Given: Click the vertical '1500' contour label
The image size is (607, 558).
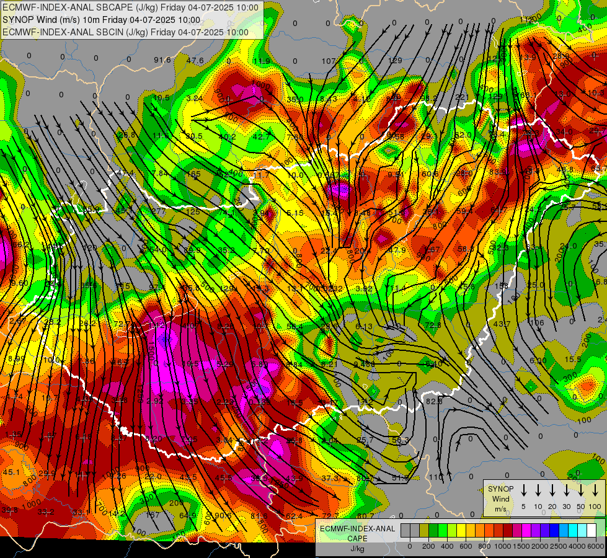Looking at the screenshot, I should click(x=151, y=350).
